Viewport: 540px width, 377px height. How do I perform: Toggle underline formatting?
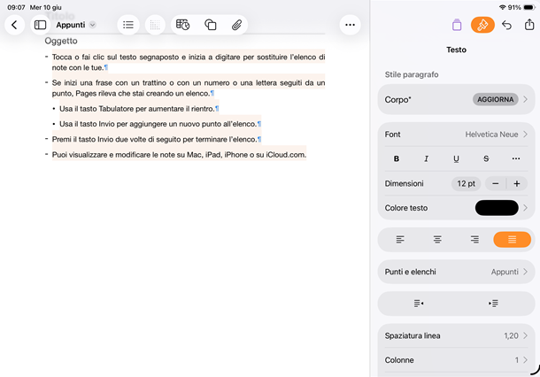[456, 158]
